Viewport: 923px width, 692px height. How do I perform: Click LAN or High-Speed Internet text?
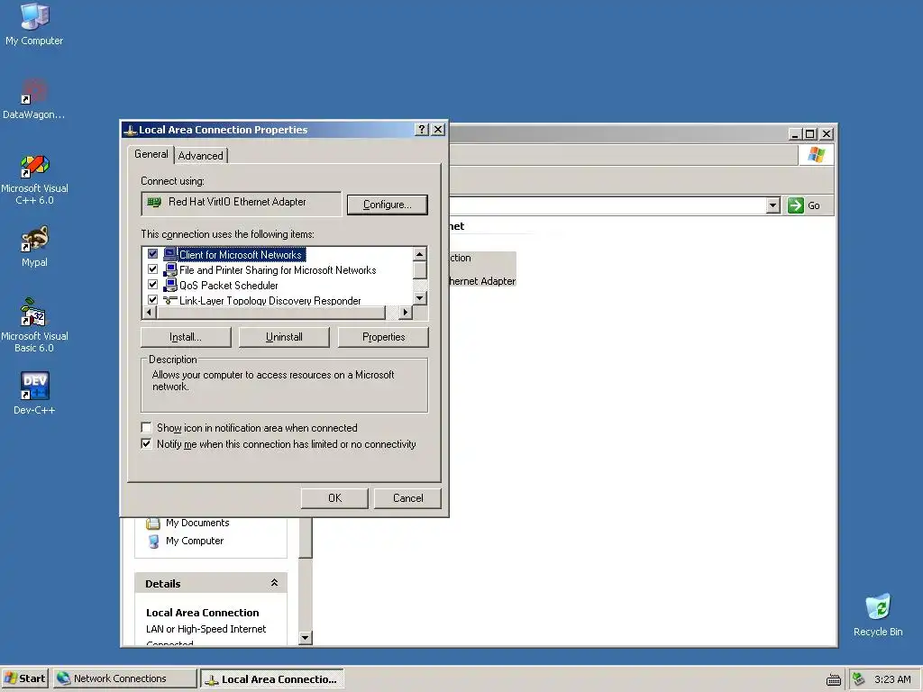(206, 629)
